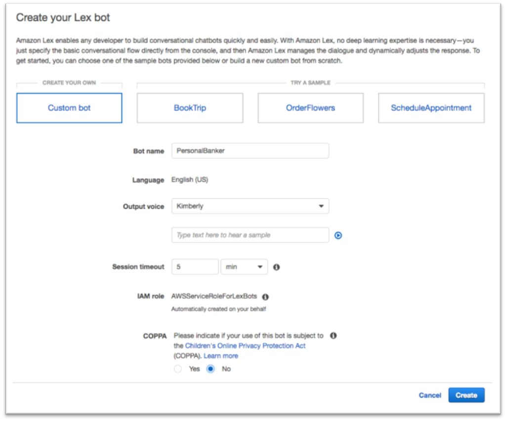The height and width of the screenshot is (421, 505).
Task: Click the AWSServiceRoleForLexBots role name
Action: click(214, 296)
